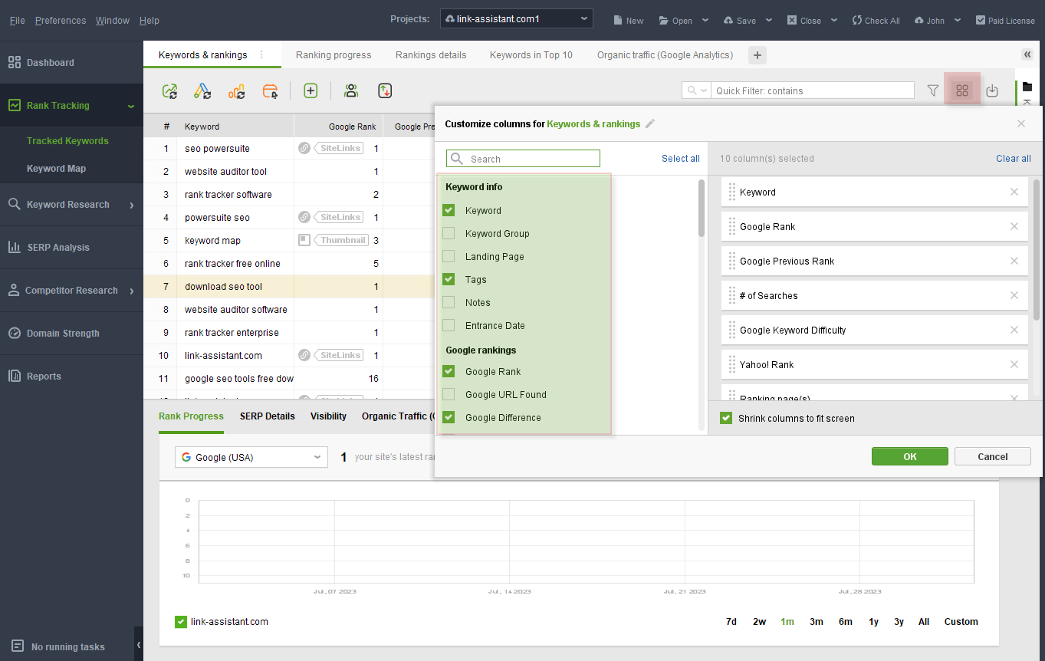1045x661 pixels.
Task: Click the pencil rename icon beside Keywords & rankings
Action: (x=650, y=123)
